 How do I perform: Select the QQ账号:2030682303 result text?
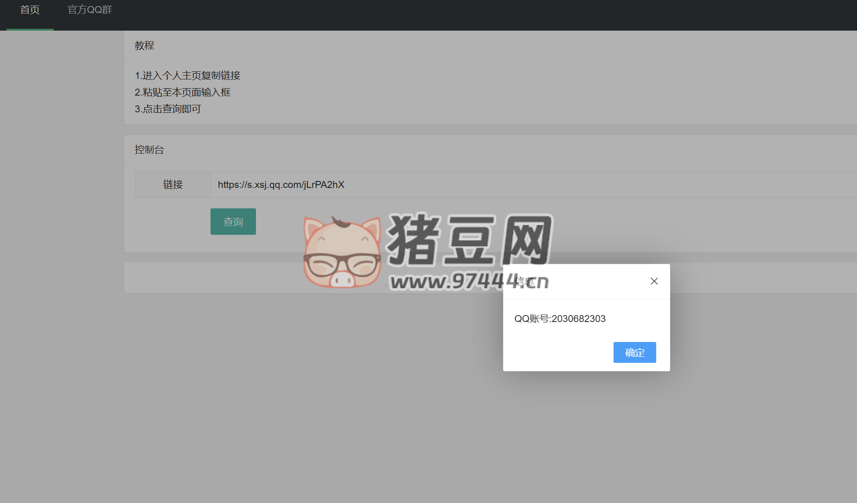(560, 319)
